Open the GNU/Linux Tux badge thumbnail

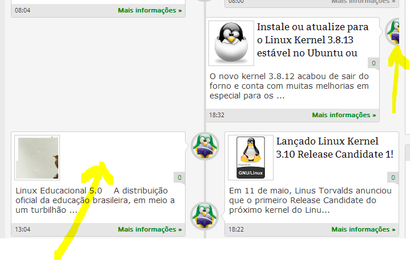point(251,158)
